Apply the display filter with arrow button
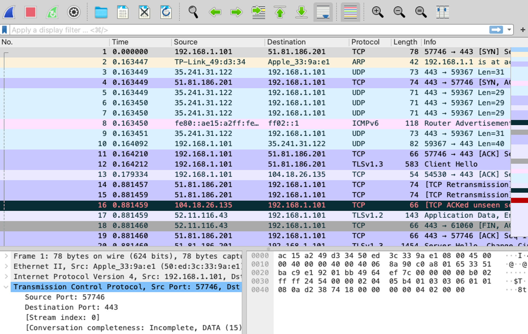 496,30
